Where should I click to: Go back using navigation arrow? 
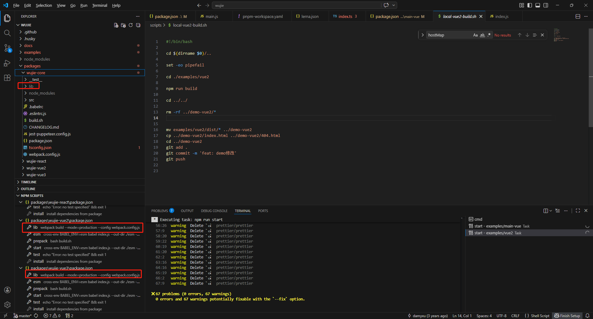(x=199, y=5)
